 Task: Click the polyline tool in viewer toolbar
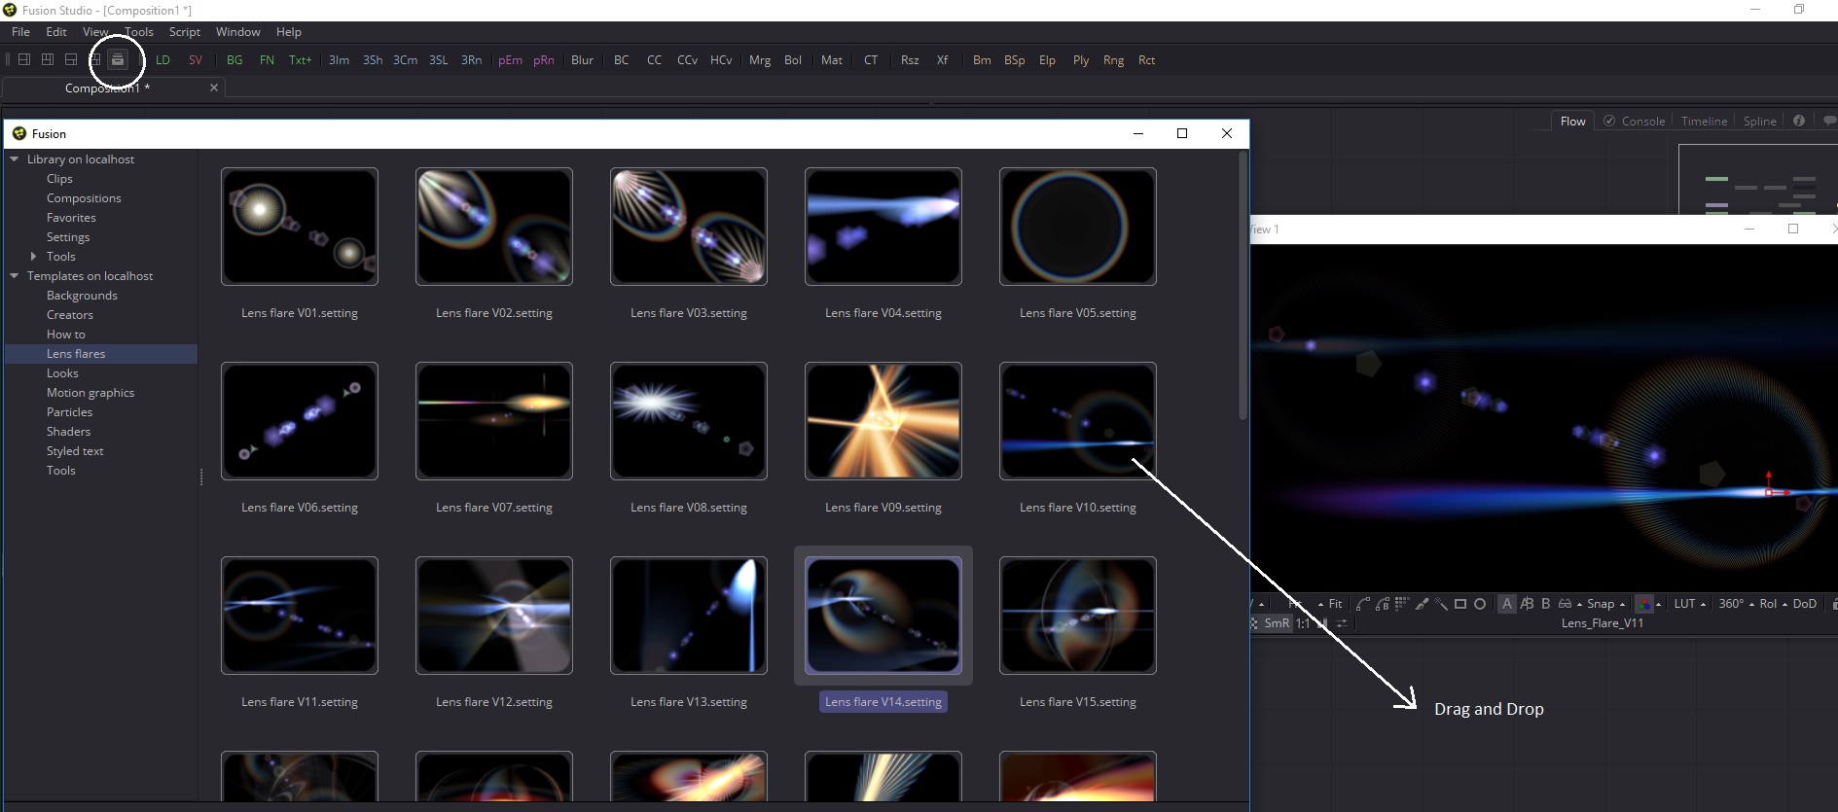tap(1363, 604)
